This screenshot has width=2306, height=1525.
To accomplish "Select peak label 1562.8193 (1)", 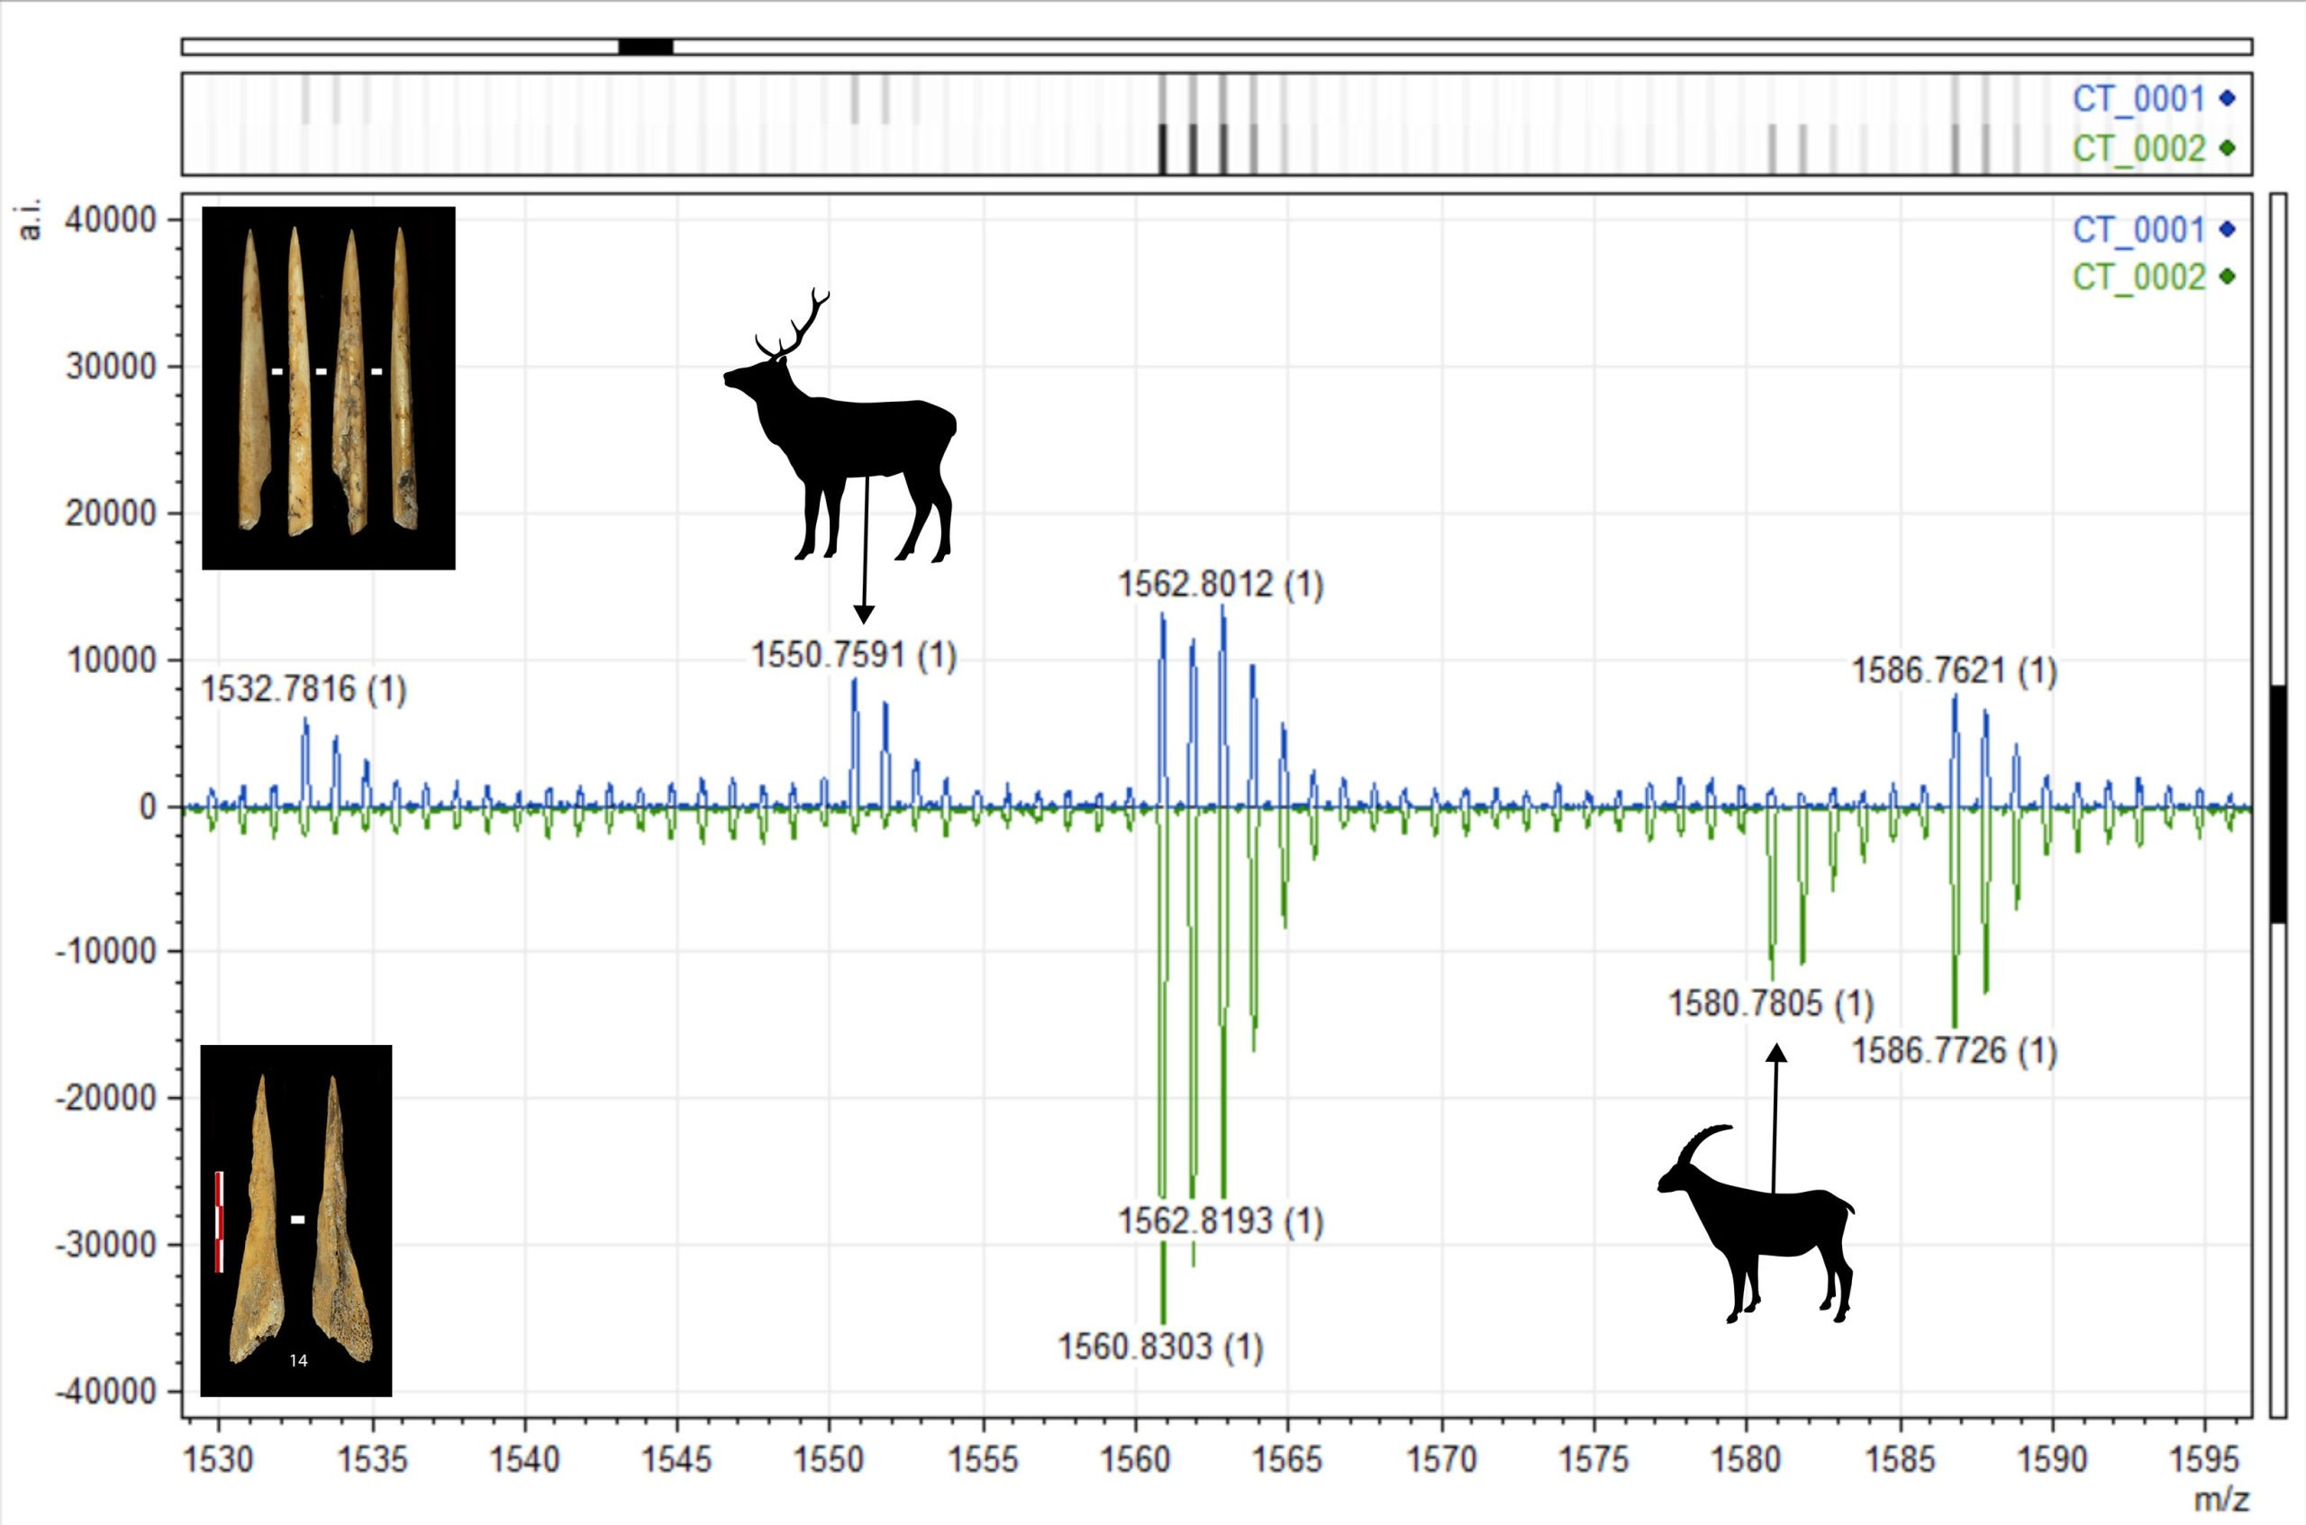I will 1221,1221.
